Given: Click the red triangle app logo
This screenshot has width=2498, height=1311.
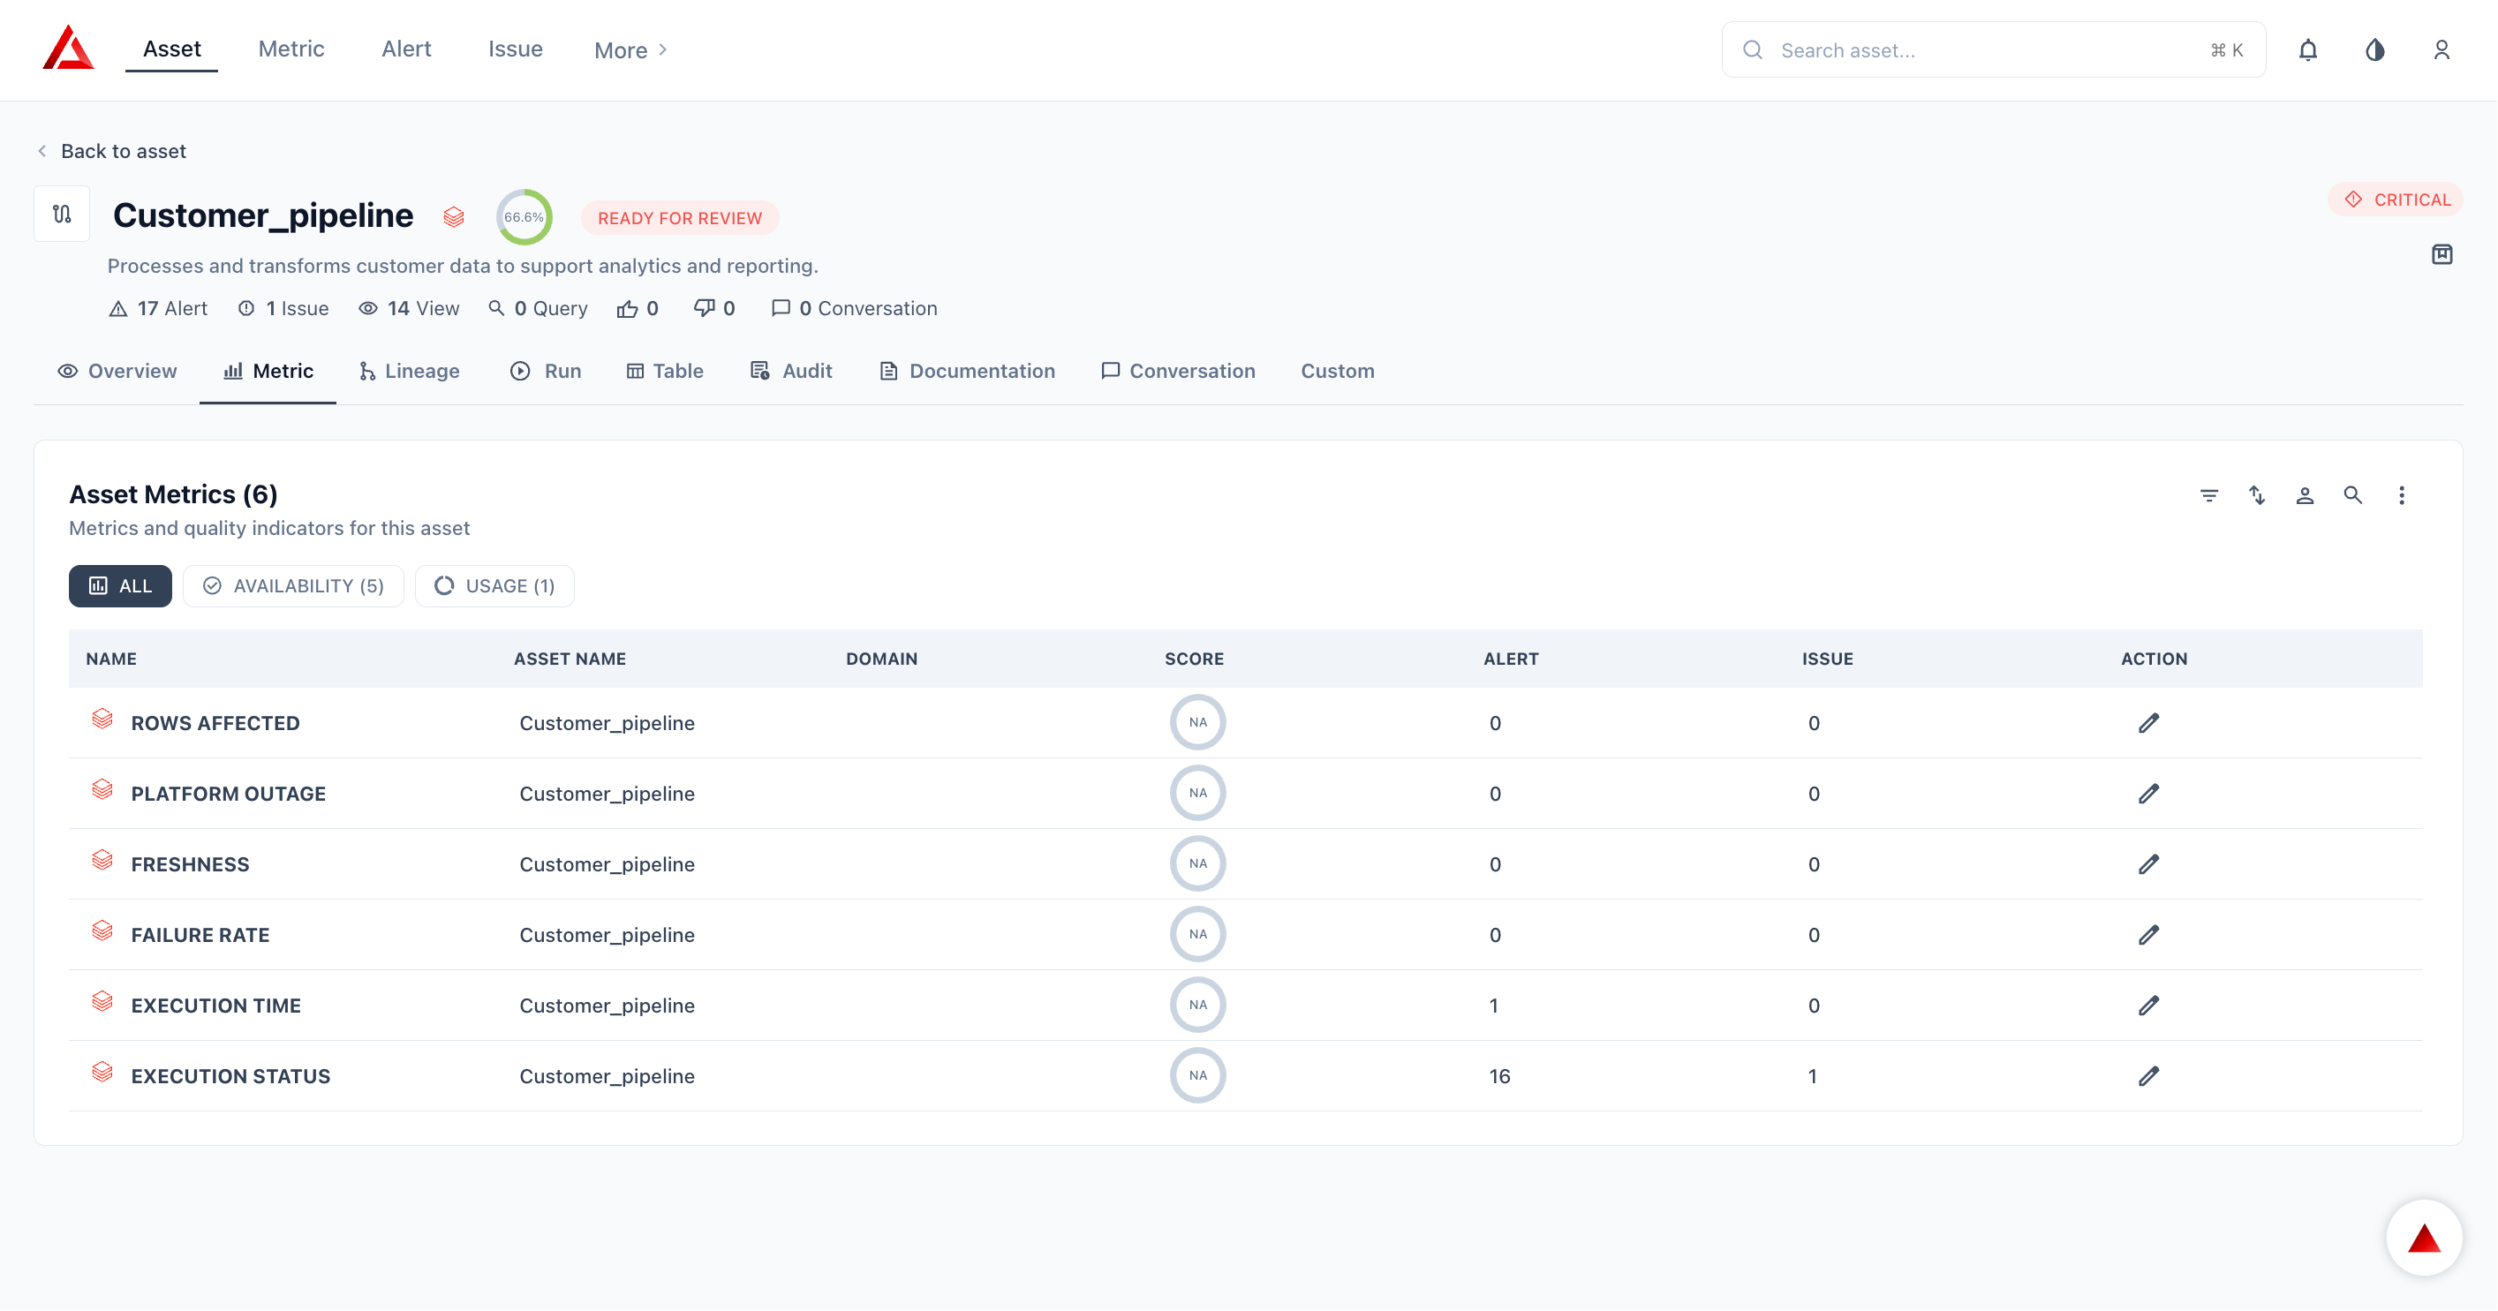Looking at the screenshot, I should [x=68, y=49].
